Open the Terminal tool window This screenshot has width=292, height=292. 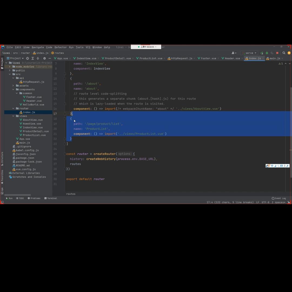click(51, 198)
